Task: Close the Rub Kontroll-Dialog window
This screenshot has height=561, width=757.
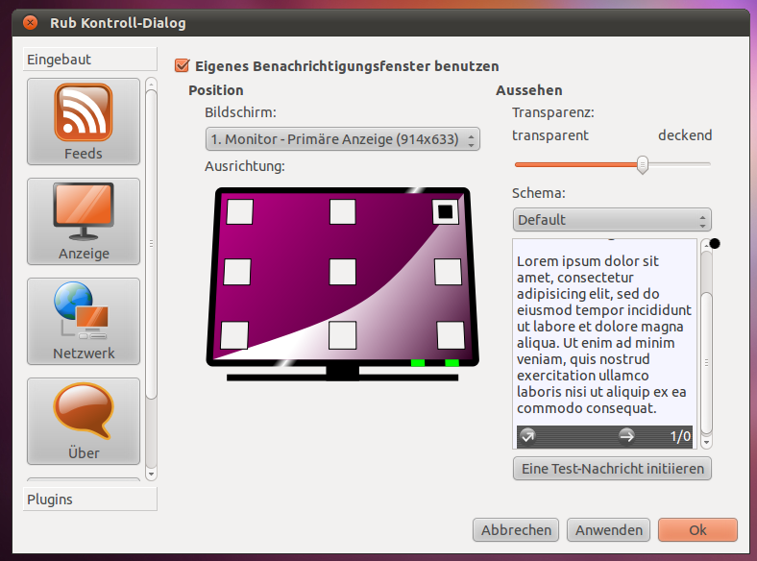Action: [30, 23]
